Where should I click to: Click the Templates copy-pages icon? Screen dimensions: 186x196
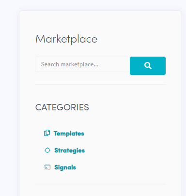coord(47,133)
